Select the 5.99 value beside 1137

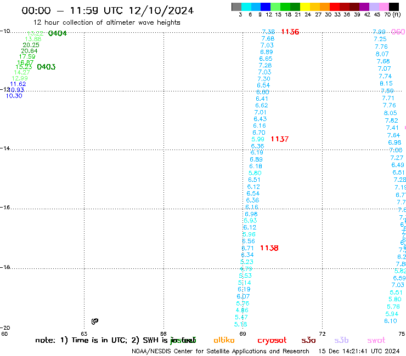click(x=258, y=139)
